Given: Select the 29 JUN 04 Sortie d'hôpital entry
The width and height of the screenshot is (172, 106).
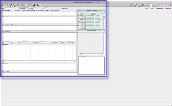Looking at the screenshot, I should tap(91, 20).
